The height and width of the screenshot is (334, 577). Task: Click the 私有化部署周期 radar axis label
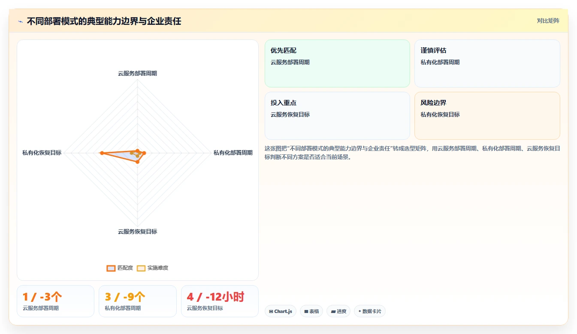[x=233, y=153]
